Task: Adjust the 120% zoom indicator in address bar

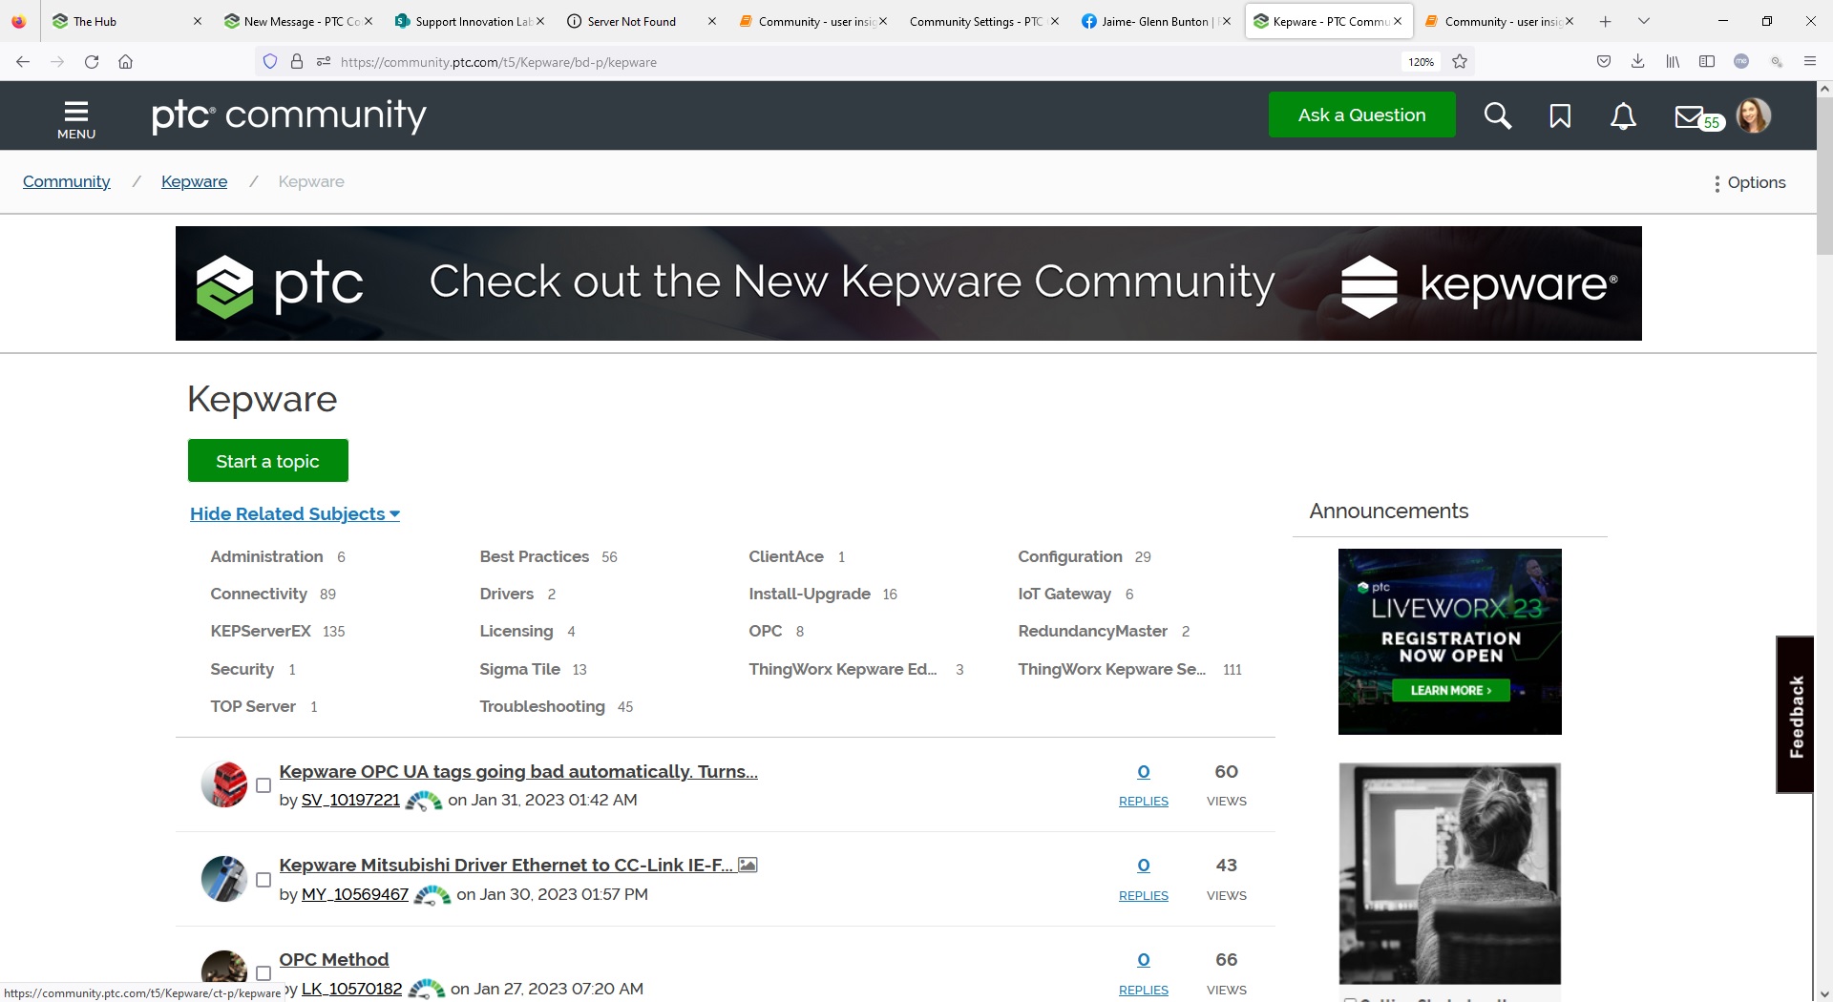Action: click(x=1420, y=61)
